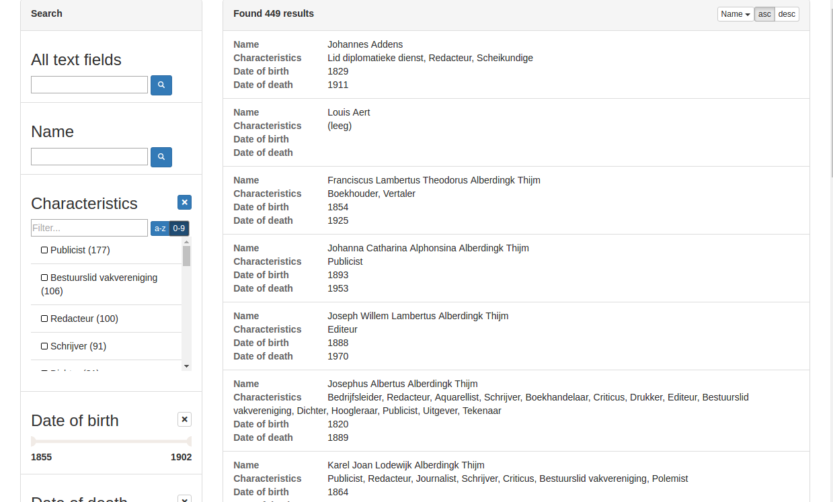
Task: Open the Joseph Willem Lambertus Alberdingk Thijm result
Action: click(x=516, y=336)
